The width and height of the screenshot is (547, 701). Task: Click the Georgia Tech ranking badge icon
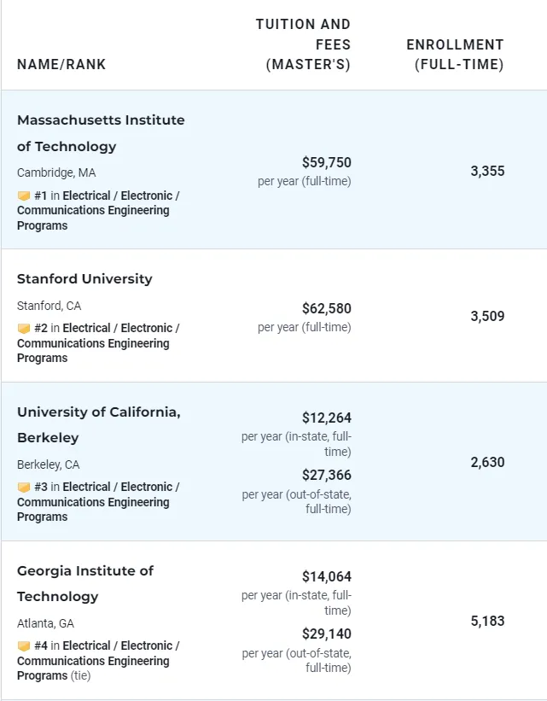point(24,646)
